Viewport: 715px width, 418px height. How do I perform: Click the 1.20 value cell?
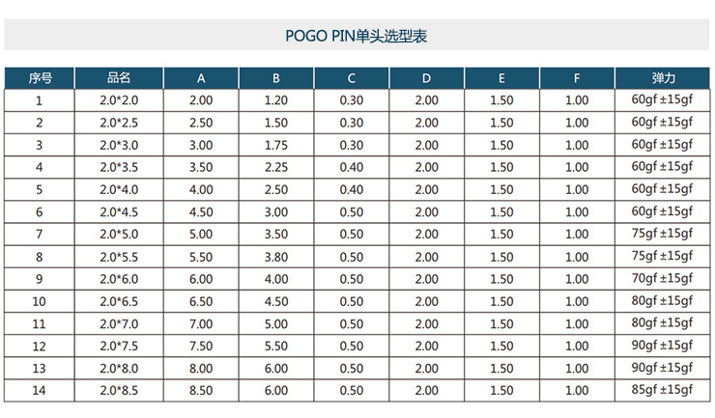coord(276,100)
